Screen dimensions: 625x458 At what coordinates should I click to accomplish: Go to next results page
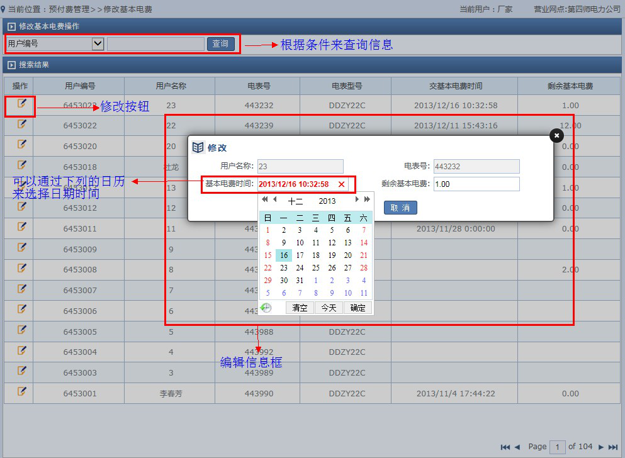(600, 447)
